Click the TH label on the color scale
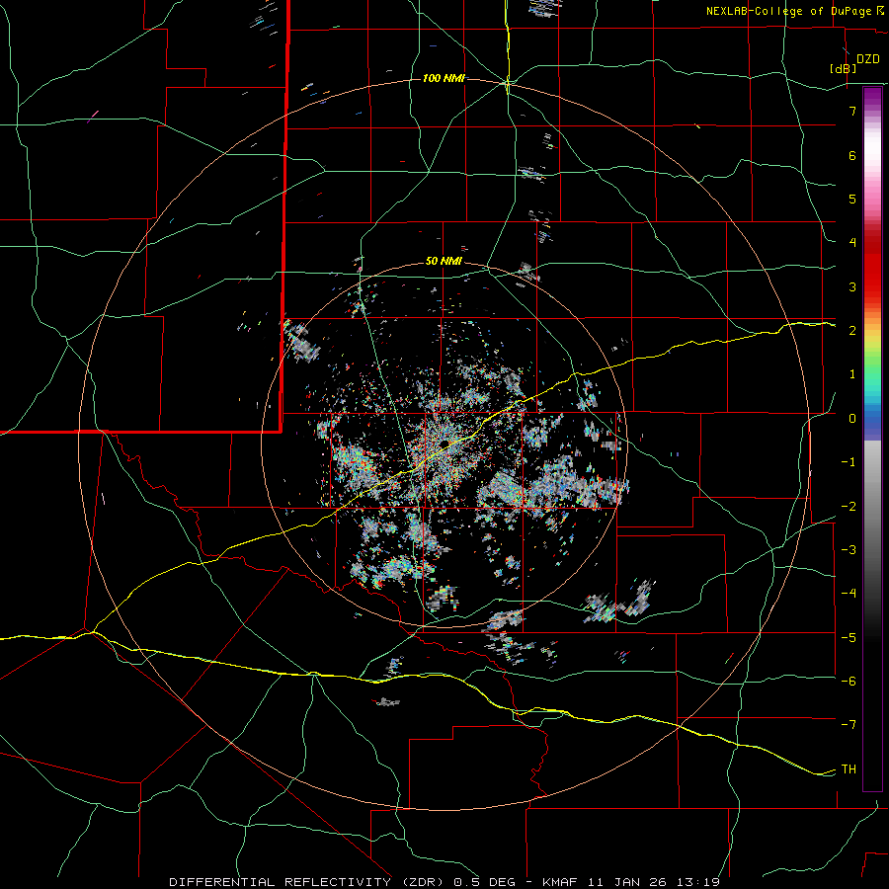889x889 pixels. 849,768
